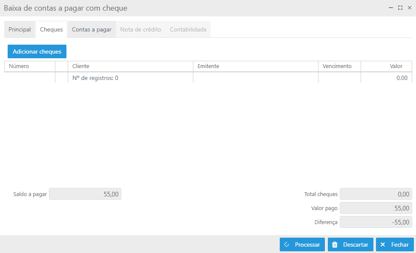
Task: Sort by the Cliente column header
Action: pyautogui.click(x=130, y=66)
